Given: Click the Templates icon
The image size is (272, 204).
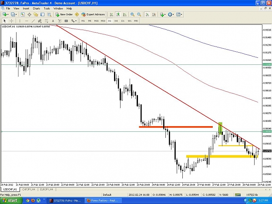Looking at the screenshot, I should (178, 14).
